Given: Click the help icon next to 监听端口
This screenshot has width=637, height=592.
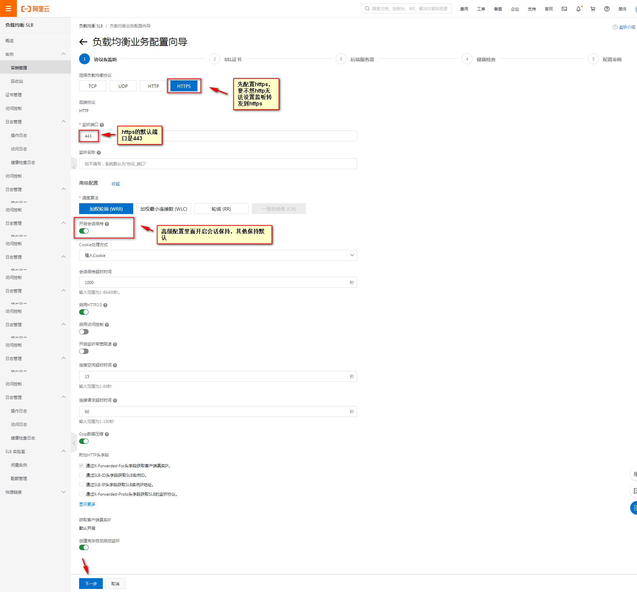Looking at the screenshot, I should tap(102, 125).
